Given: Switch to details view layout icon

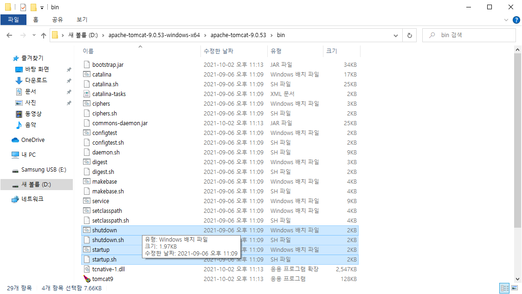Looking at the screenshot, I should (x=505, y=288).
